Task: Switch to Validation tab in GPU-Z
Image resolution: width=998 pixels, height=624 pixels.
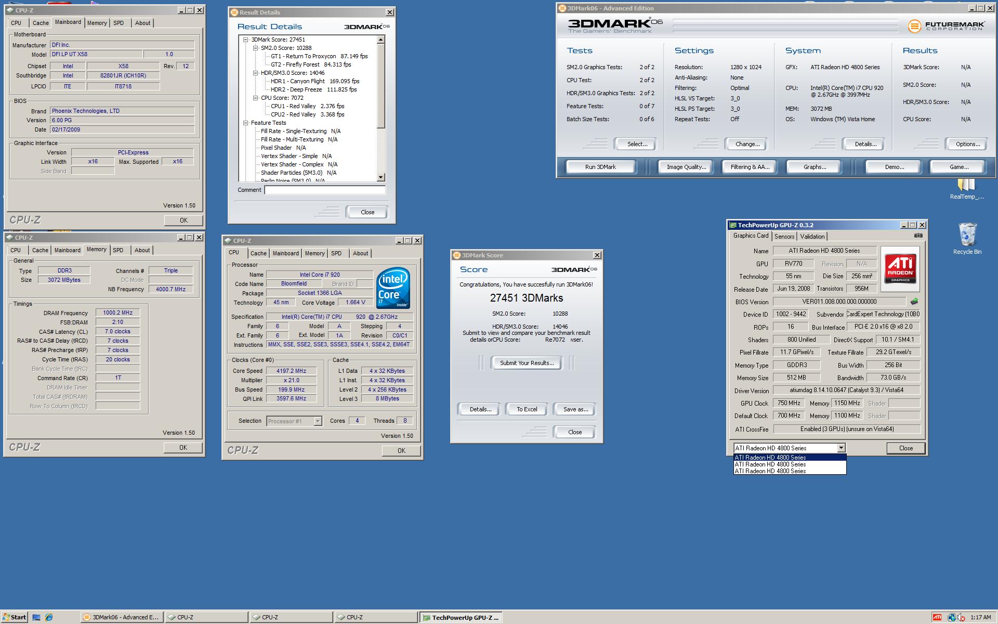Action: [812, 236]
